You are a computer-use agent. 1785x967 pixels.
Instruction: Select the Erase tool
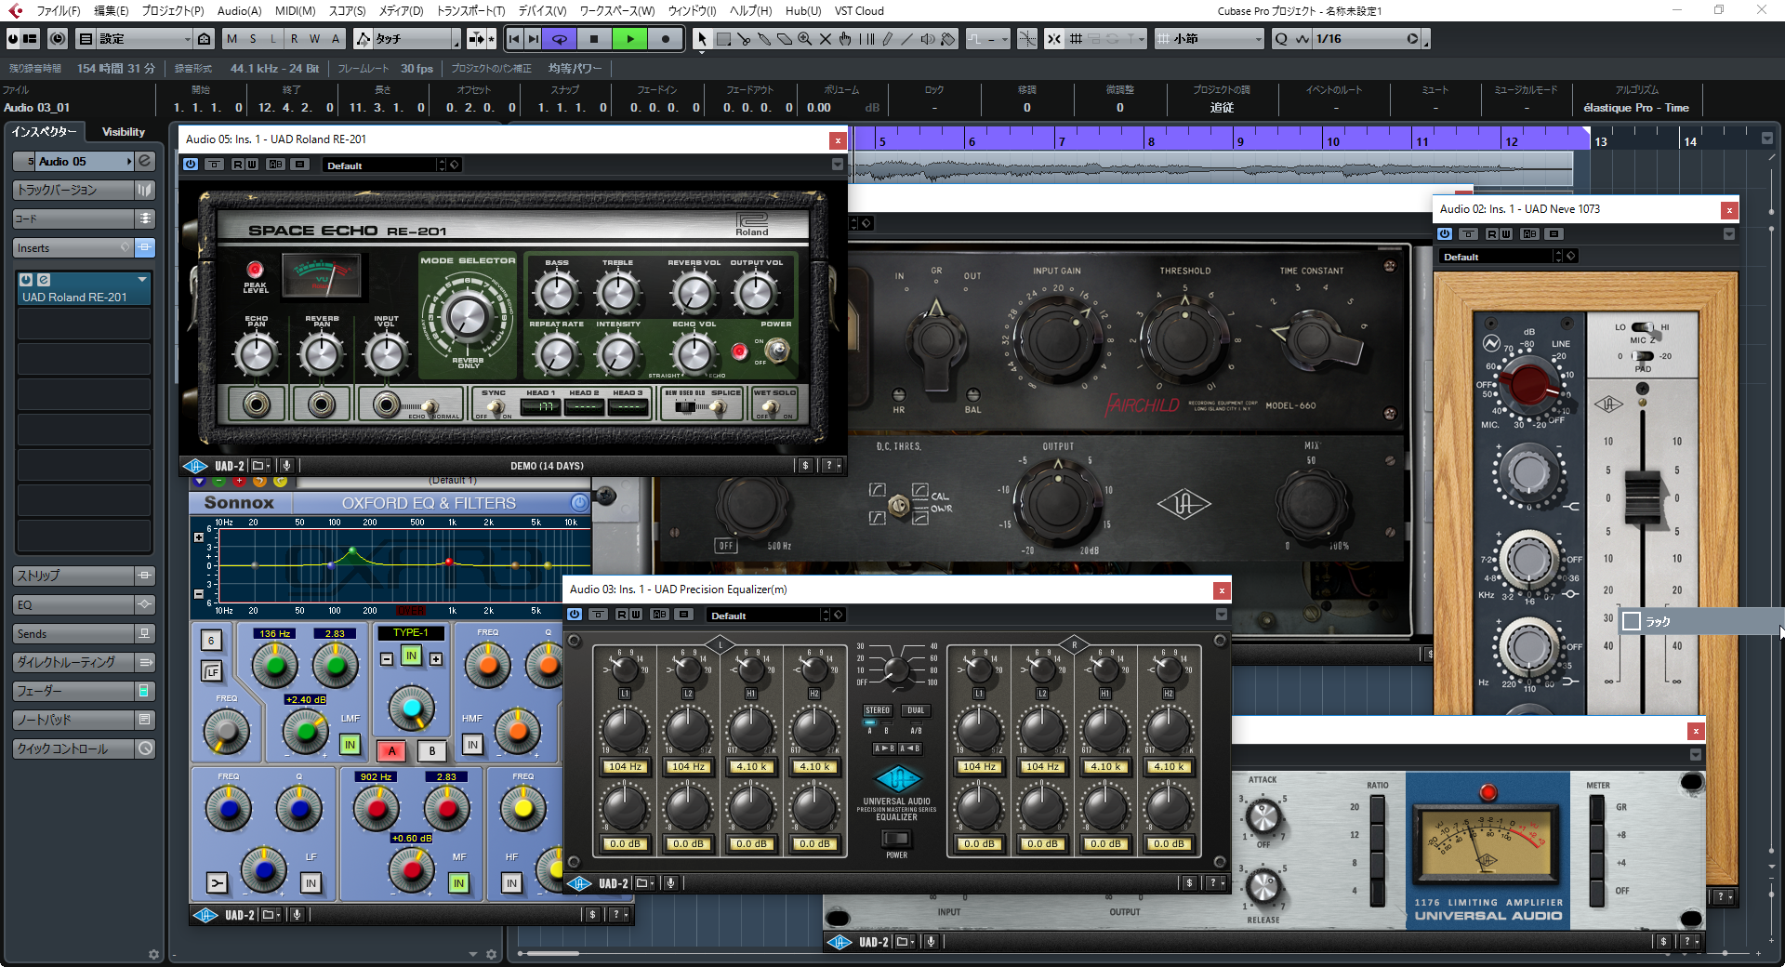(x=785, y=39)
